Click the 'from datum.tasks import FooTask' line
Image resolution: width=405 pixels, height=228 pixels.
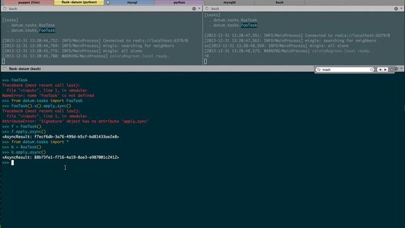coord(42,101)
